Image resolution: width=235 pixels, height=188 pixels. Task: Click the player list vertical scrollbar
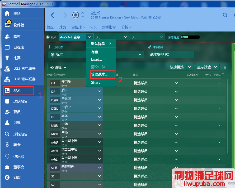click(x=227, y=117)
